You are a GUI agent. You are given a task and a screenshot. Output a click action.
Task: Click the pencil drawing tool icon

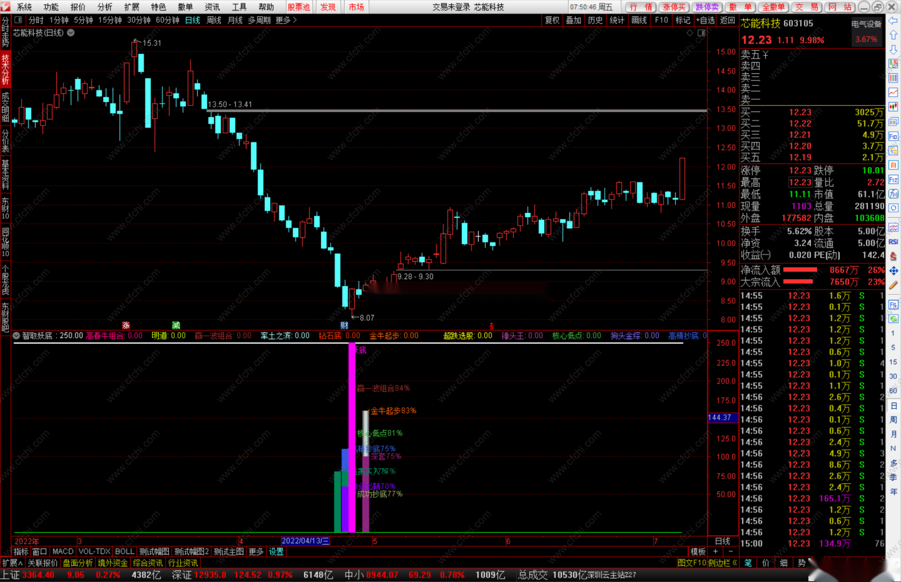tap(893, 285)
